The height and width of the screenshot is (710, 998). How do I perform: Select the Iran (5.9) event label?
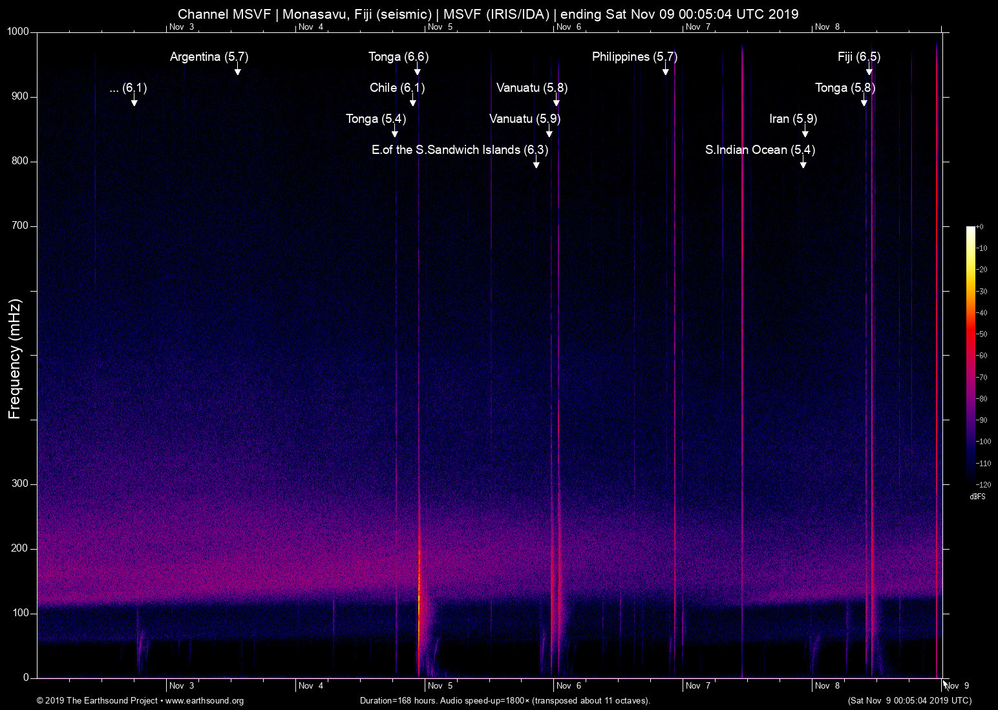coord(793,119)
